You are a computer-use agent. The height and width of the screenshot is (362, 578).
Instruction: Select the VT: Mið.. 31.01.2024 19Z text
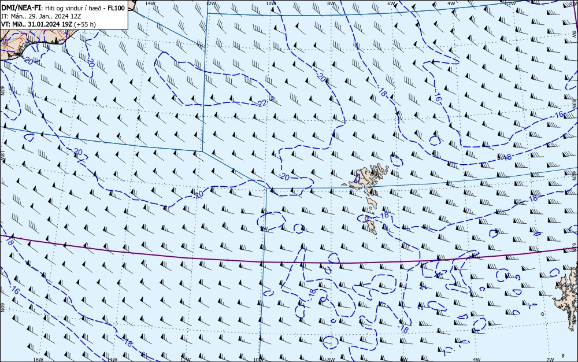click(37, 24)
